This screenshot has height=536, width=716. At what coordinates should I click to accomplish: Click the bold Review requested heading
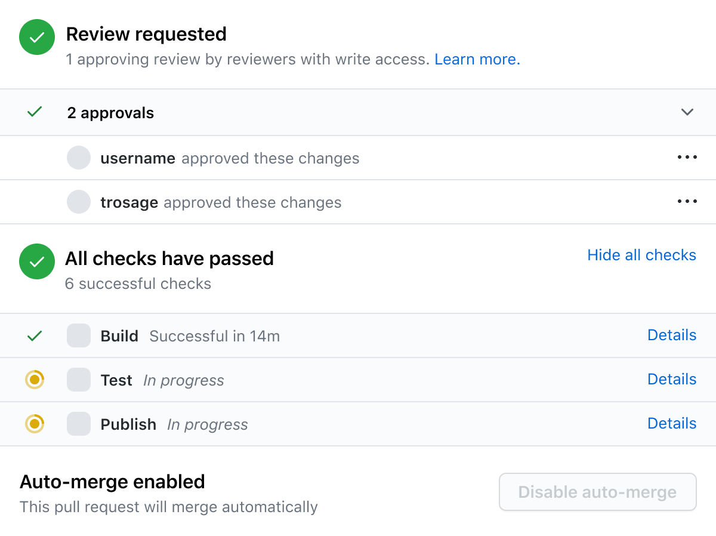coord(147,34)
